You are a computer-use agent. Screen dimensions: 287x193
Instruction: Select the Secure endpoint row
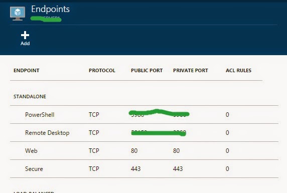pos(144,168)
